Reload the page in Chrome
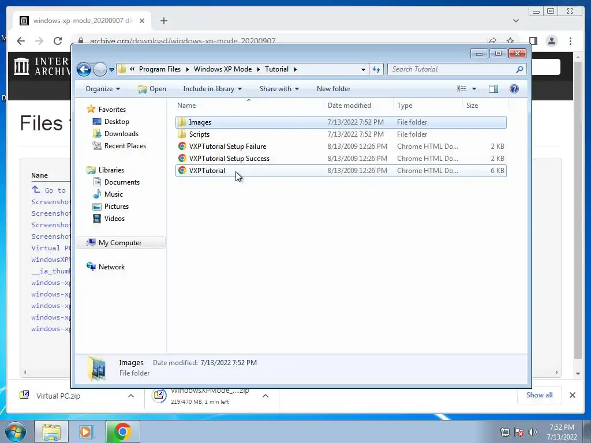Viewport: 591px width, 443px height. [58, 41]
